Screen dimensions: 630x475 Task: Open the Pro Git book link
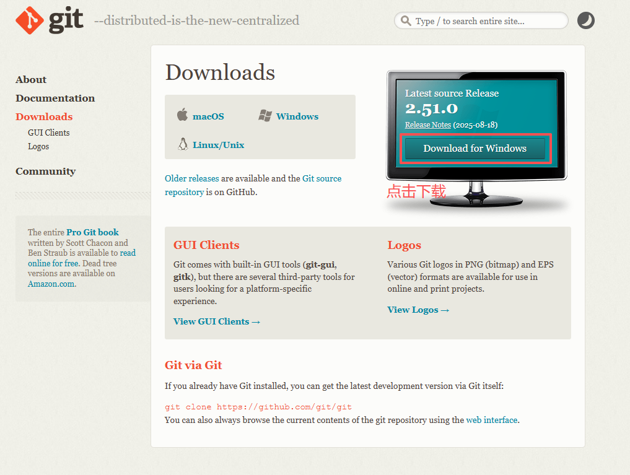pos(92,232)
